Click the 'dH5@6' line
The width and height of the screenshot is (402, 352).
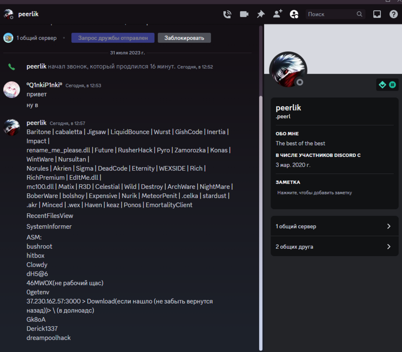coord(37,274)
